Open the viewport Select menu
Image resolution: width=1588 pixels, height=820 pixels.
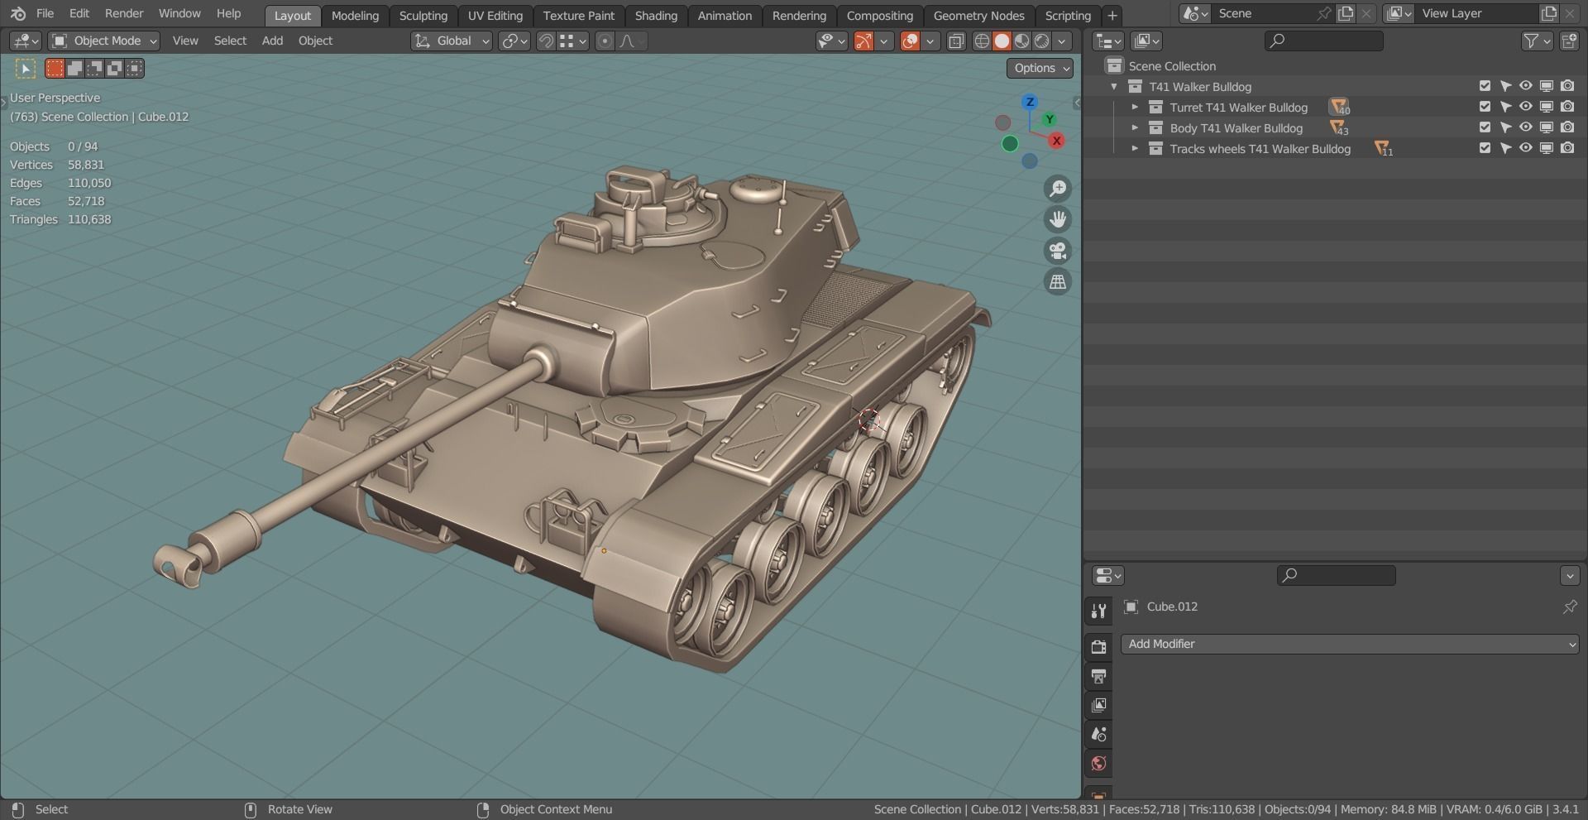230,41
